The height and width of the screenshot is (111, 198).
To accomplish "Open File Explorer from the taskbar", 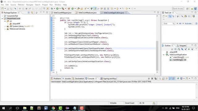I will (25, 108).
